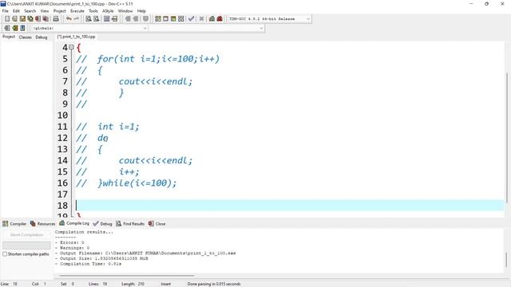Viewport: 511px width, 287px height.
Task: Select the Compile Log bottom tab
Action: click(74, 223)
